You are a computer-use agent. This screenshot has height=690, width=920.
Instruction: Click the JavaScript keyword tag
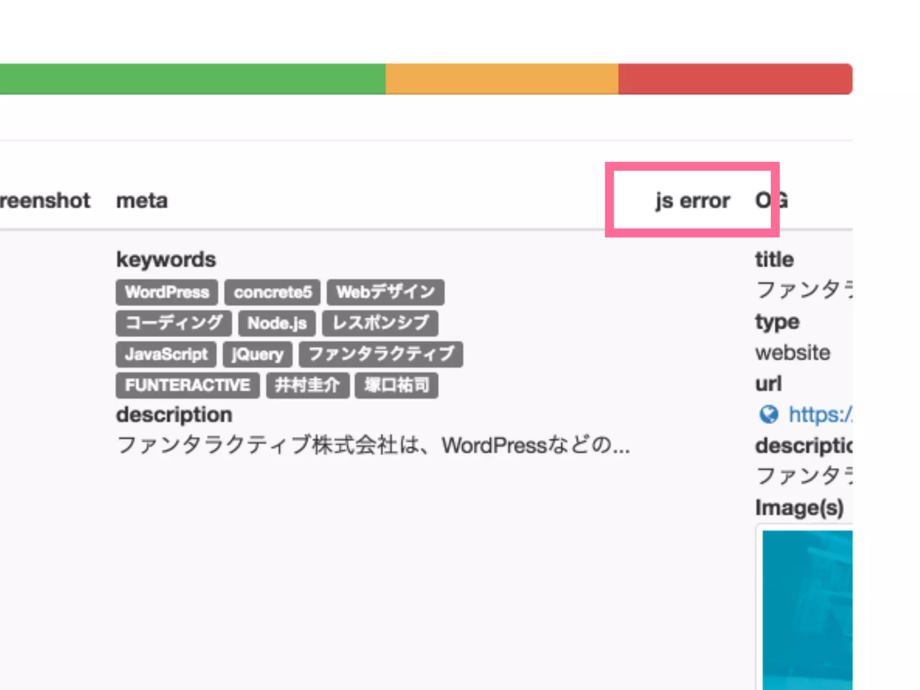click(x=166, y=354)
